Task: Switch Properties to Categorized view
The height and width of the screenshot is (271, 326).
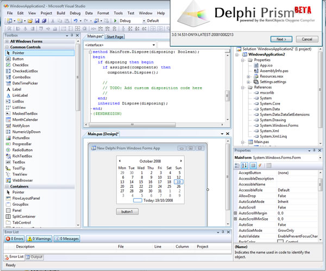Action: pyautogui.click(x=237, y=165)
